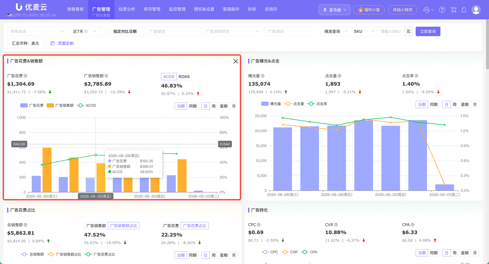Click help icon next to 广告花费

pyautogui.click(x=26, y=76)
